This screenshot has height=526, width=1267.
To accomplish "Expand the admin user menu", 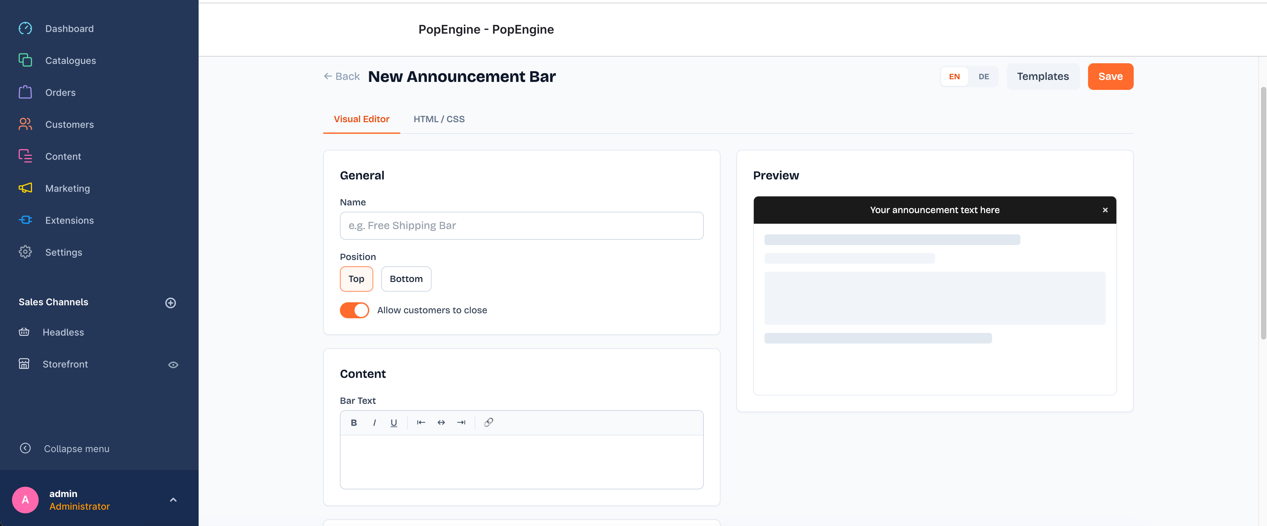I will [173, 499].
